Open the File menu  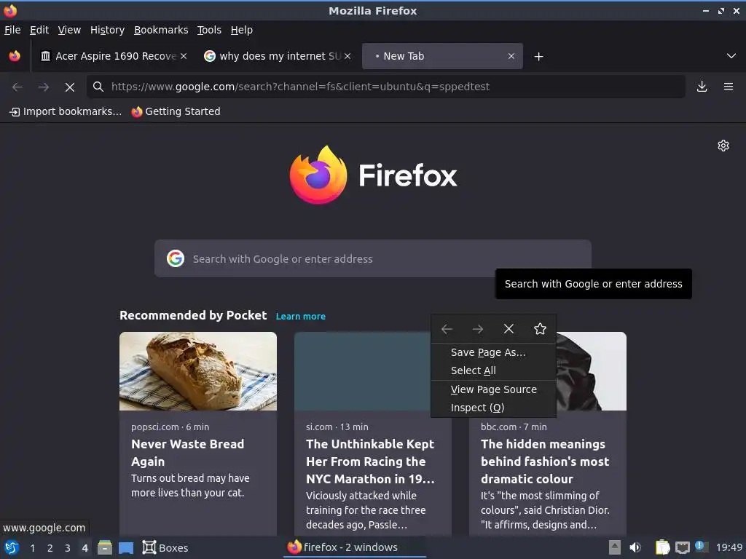(x=12, y=30)
